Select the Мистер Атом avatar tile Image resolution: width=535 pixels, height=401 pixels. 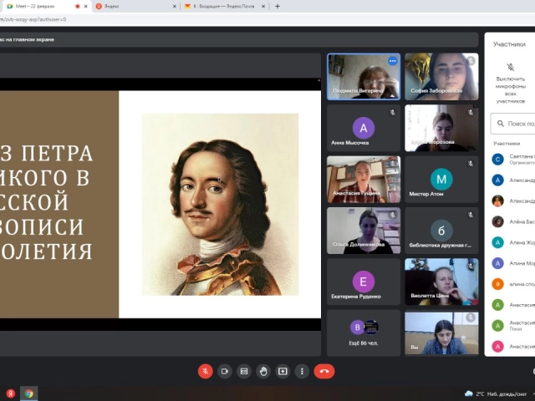point(441,180)
